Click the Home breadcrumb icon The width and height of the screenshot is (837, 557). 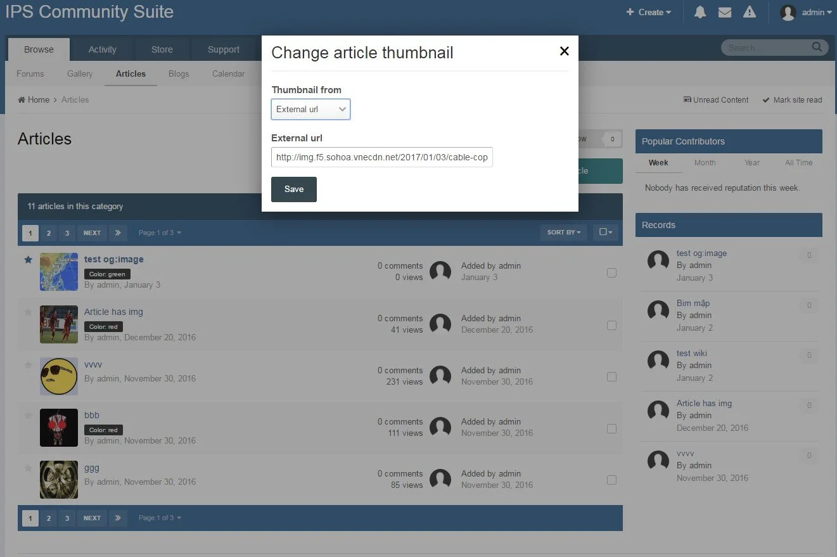point(22,100)
